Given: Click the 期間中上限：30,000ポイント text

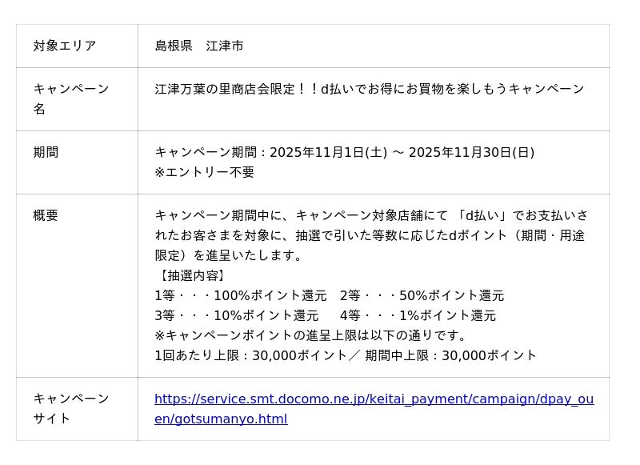Looking at the screenshot, I should tap(451, 355).
